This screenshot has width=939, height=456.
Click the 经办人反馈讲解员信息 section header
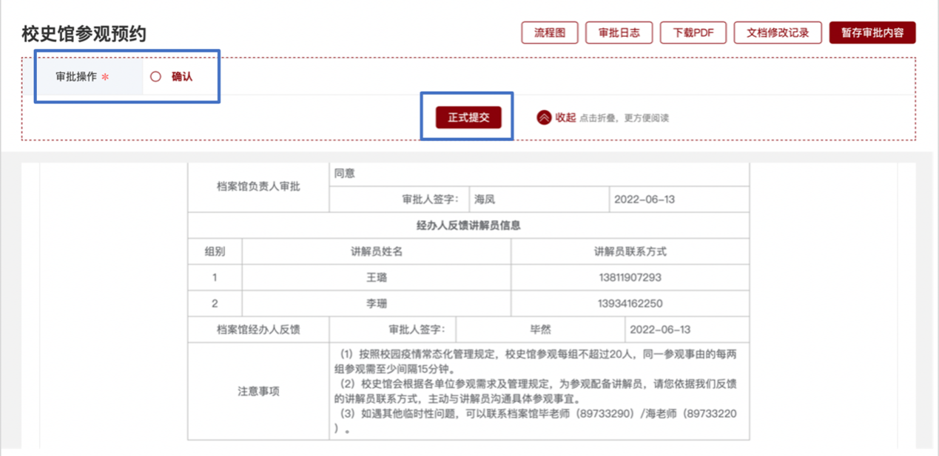[468, 225]
